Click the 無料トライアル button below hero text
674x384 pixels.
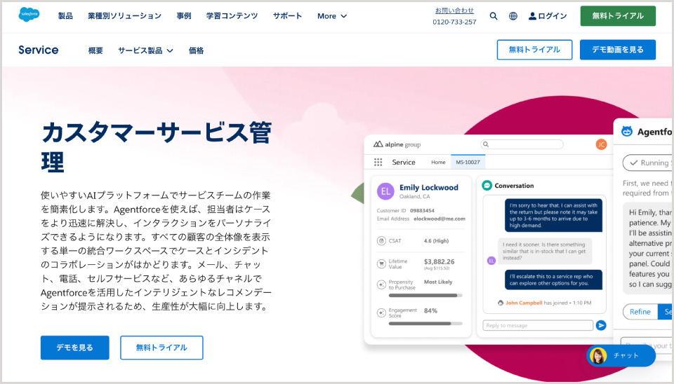click(161, 348)
